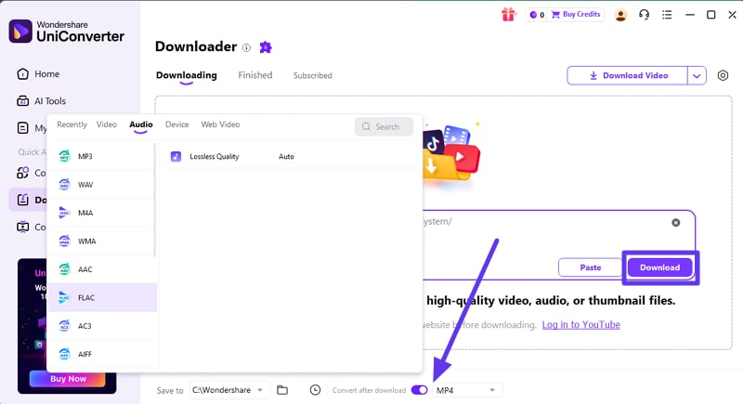This screenshot has height=404, width=743.
Task: Select the WMA format icon
Action: point(64,241)
